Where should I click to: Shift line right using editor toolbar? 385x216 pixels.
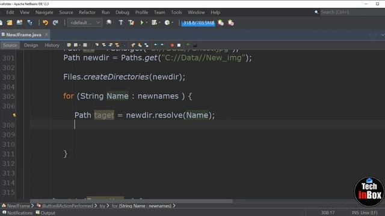click(162, 45)
